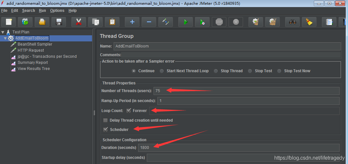Select Summary Report in the tree
This screenshot has height=164, width=348.
33,63
